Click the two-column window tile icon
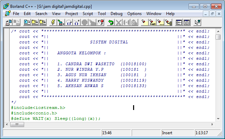The width and height of the screenshot is (225, 139). click(187, 23)
